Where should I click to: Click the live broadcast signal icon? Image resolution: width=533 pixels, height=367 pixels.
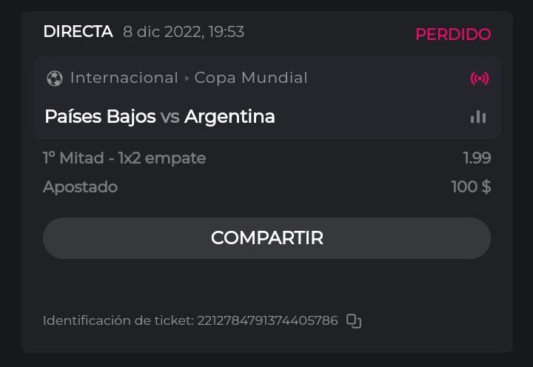click(x=480, y=78)
